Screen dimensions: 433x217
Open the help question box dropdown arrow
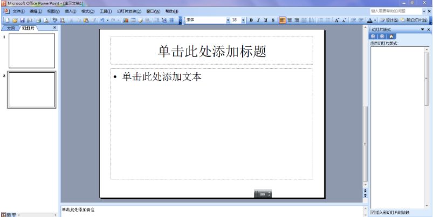pos(424,11)
